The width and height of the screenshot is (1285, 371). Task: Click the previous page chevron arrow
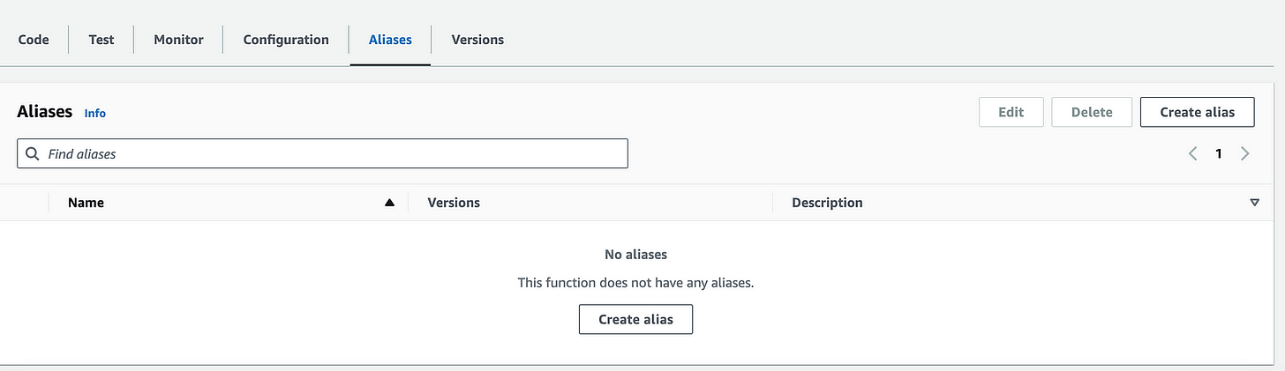coord(1192,153)
